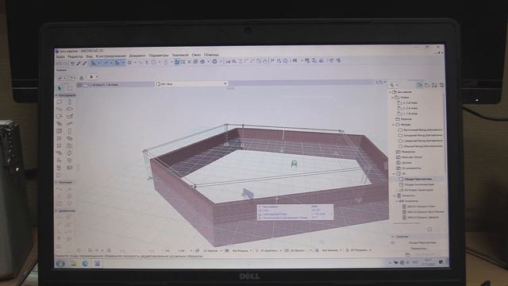
Task: Select Рабочие Листы in Navigator
Action: 410,157
